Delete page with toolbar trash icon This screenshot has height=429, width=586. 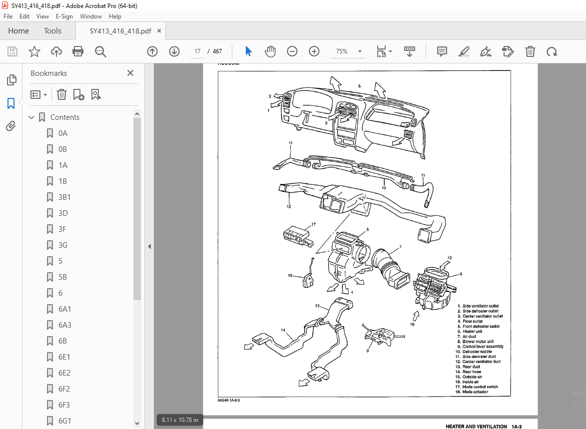click(x=530, y=51)
